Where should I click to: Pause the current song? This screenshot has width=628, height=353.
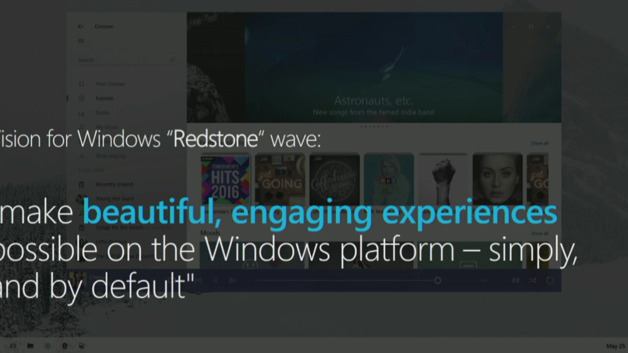click(x=215, y=280)
